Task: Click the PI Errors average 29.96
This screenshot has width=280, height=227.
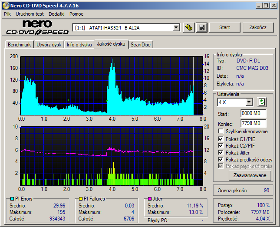Action: pos(59,206)
